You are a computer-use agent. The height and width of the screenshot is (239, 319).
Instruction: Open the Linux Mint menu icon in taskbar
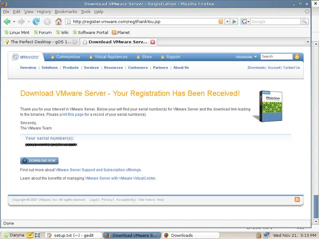[5, 235]
